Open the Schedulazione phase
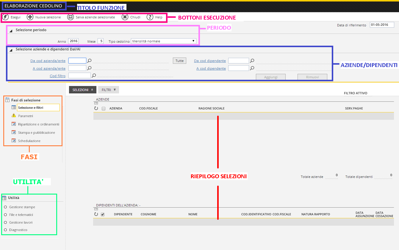399x250 pixels. click(x=29, y=141)
